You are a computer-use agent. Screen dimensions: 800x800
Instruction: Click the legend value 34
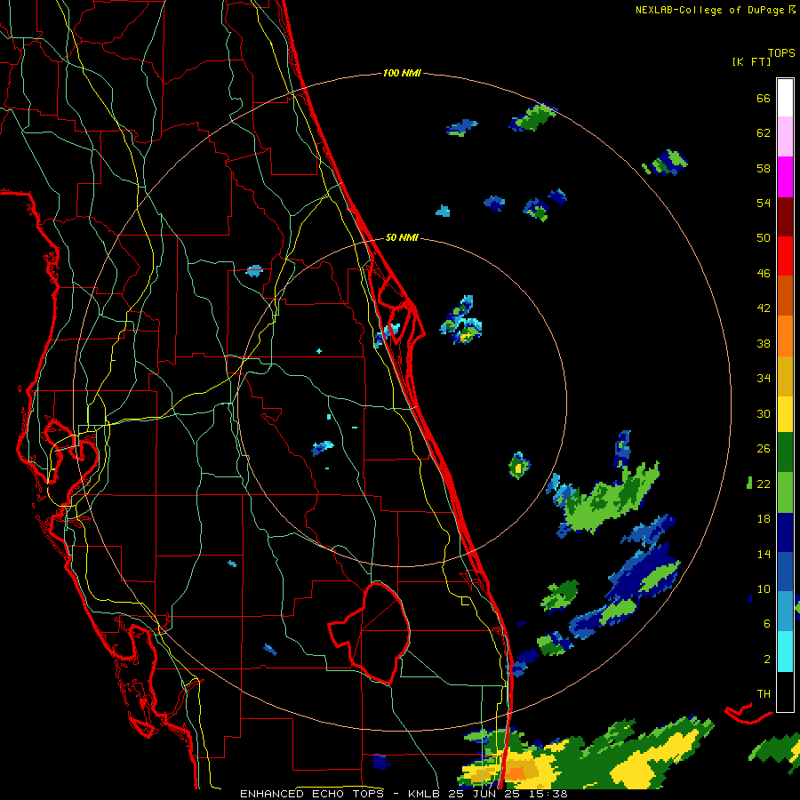pyautogui.click(x=764, y=379)
